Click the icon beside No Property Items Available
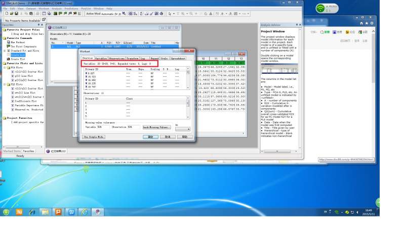405x227 pixels. 44,20
